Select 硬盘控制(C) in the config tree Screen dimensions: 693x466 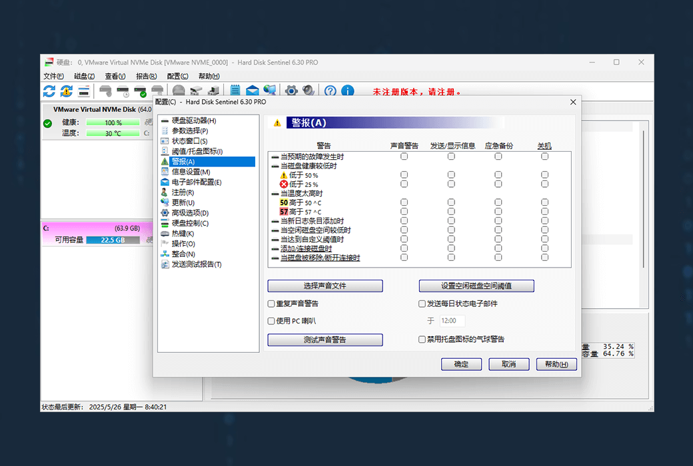(x=190, y=223)
